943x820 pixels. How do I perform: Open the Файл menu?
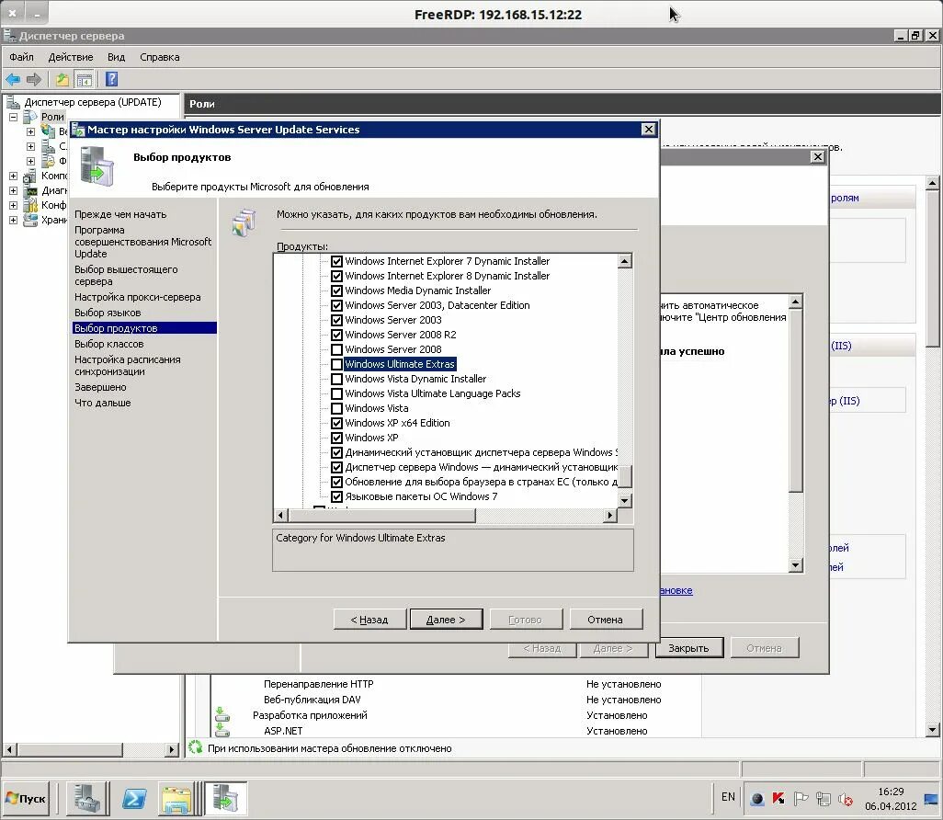pos(22,57)
